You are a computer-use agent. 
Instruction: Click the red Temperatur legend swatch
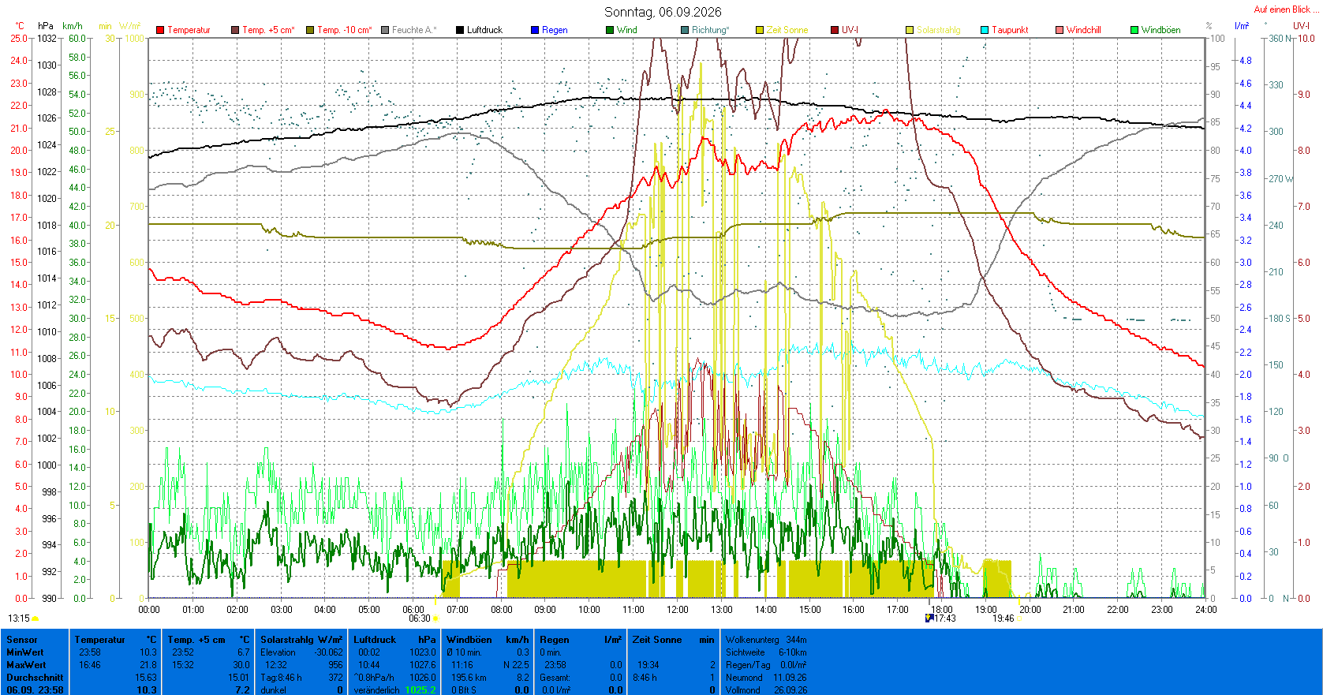(160, 30)
